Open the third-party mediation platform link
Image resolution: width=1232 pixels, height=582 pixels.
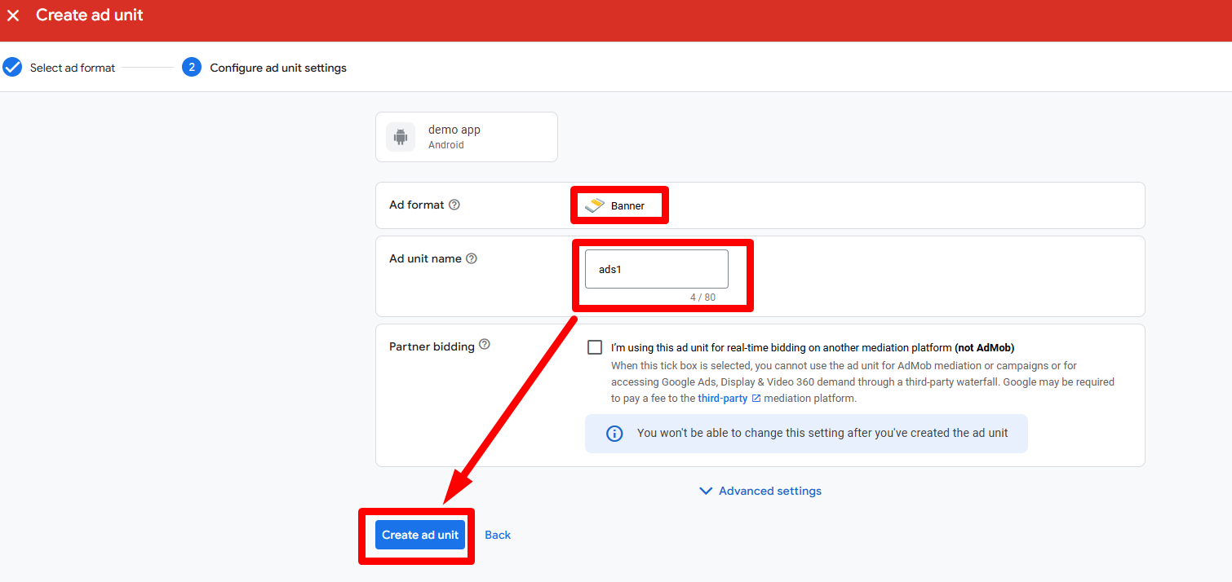722,399
